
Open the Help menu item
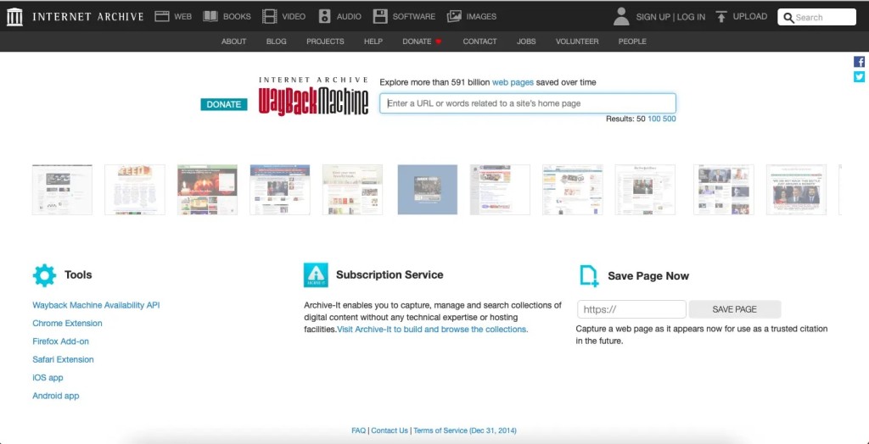373,42
